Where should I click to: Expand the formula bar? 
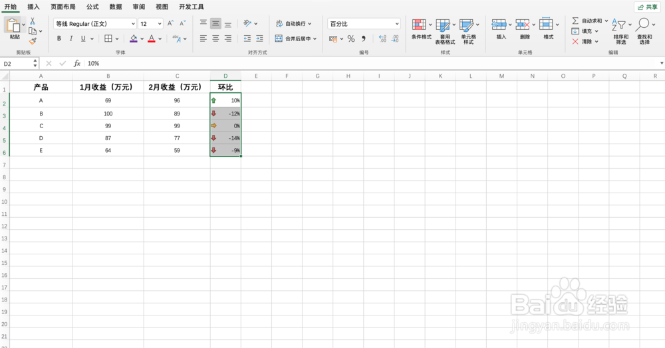coord(662,64)
